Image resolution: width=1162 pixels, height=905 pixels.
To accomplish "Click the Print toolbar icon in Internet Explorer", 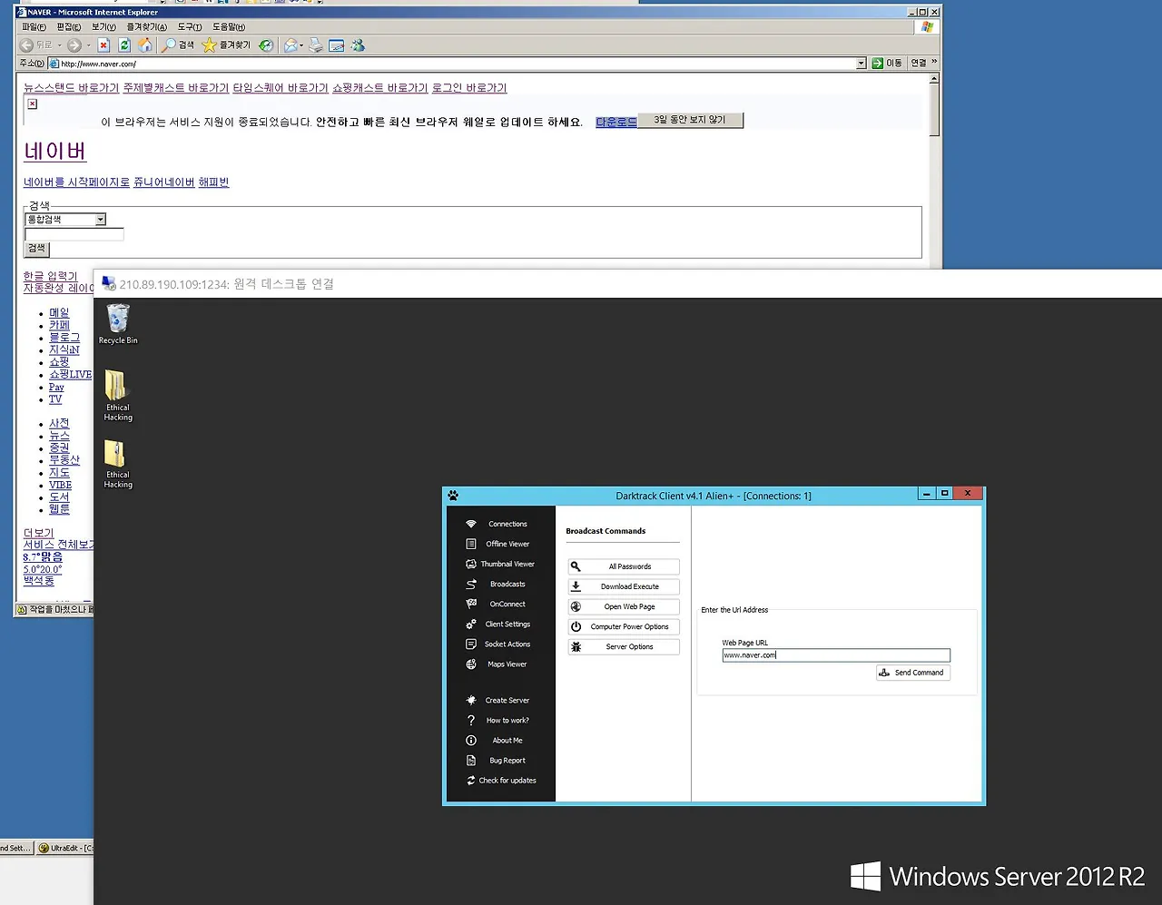I will tap(316, 45).
